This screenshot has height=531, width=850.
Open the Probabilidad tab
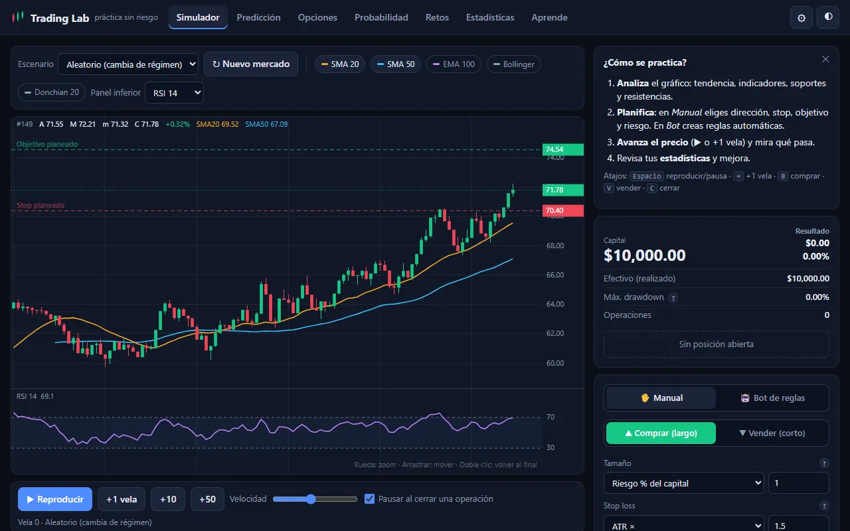click(x=381, y=17)
